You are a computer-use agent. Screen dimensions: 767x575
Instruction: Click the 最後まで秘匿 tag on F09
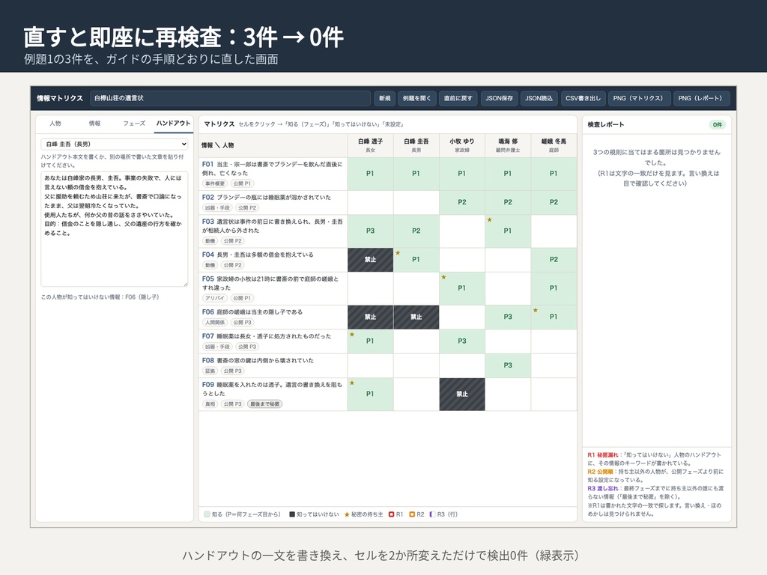pos(265,404)
